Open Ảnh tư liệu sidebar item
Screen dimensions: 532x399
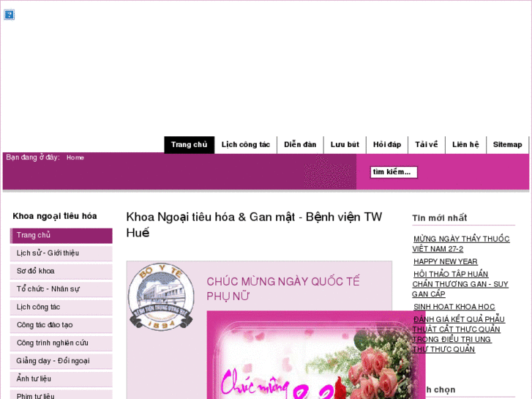click(61, 379)
